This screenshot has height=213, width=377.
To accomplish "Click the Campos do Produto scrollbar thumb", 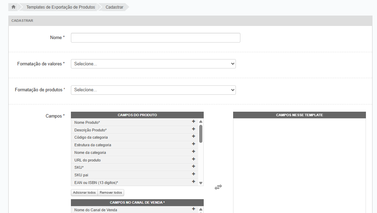I will click(x=201, y=133).
